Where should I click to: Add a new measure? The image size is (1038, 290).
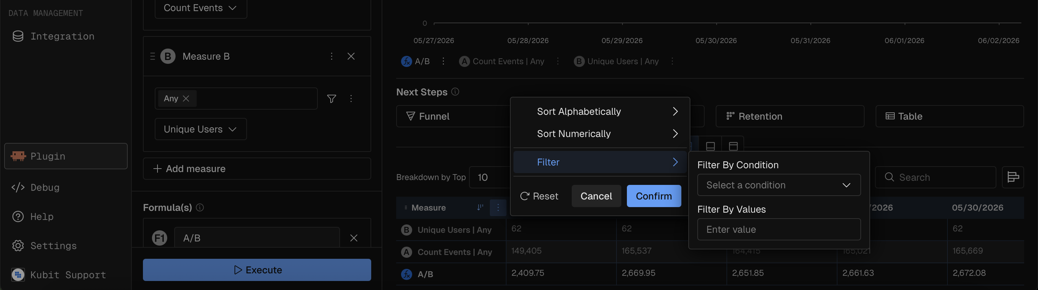257,168
